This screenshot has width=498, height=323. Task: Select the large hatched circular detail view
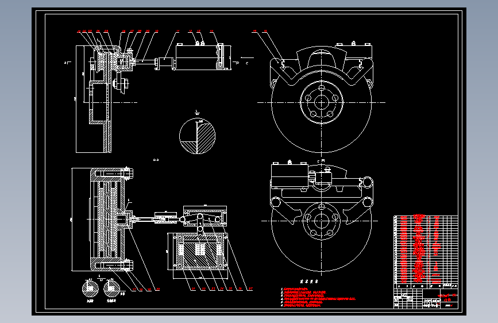(197, 136)
